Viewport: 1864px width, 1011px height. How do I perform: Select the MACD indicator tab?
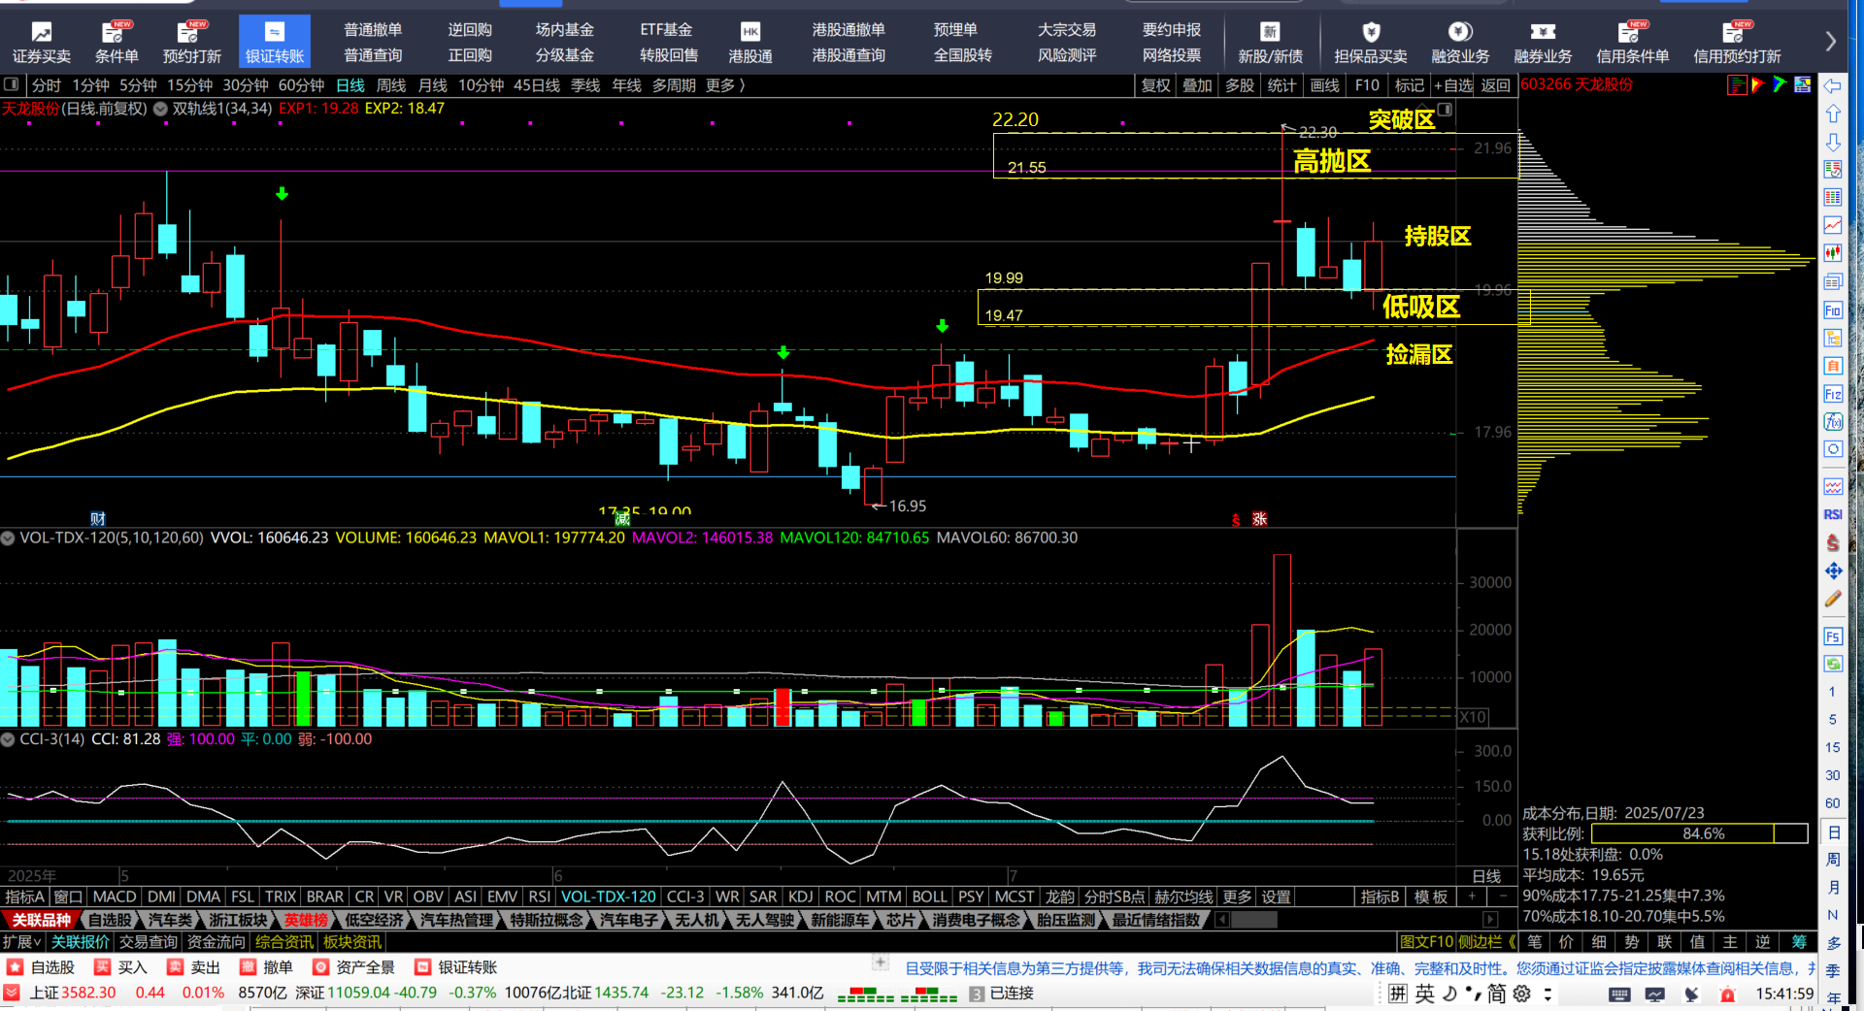click(115, 897)
